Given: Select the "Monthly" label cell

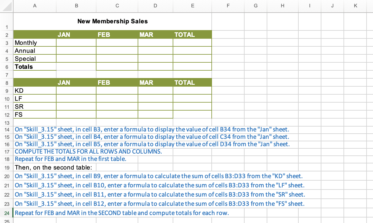Looking at the screenshot, I should (34, 43).
